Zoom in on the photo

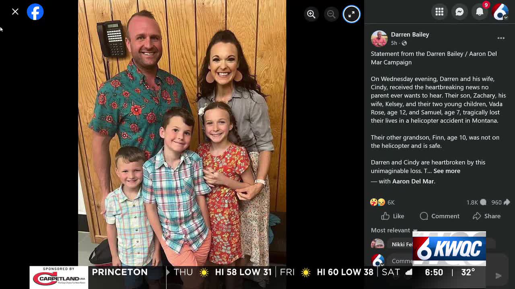[311, 14]
